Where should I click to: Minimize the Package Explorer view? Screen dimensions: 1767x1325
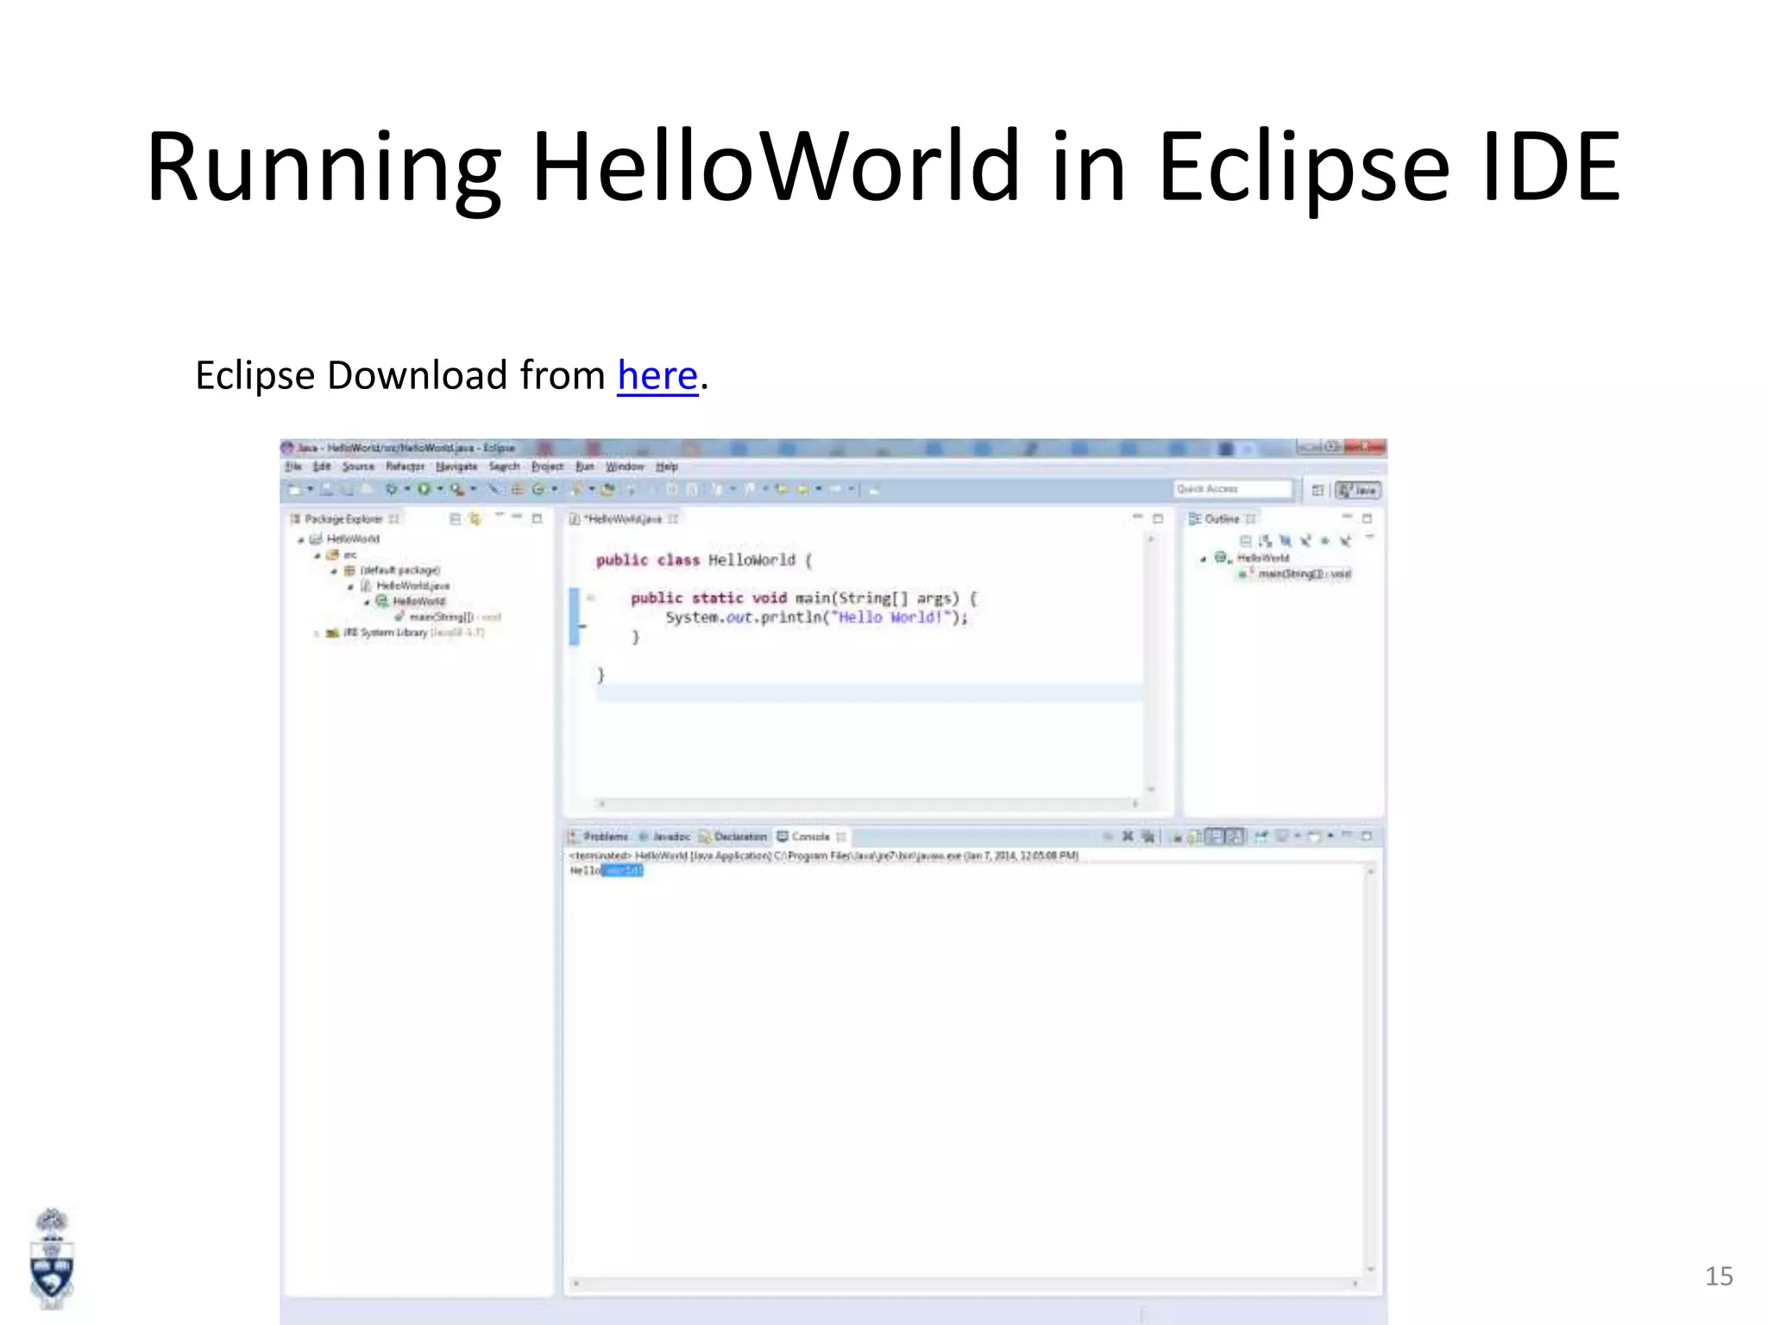pyautogui.click(x=517, y=518)
